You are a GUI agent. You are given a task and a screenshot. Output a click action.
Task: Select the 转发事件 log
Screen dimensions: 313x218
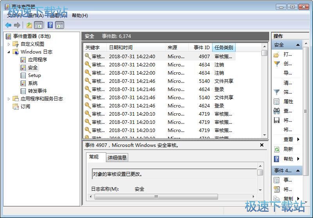(x=38, y=91)
